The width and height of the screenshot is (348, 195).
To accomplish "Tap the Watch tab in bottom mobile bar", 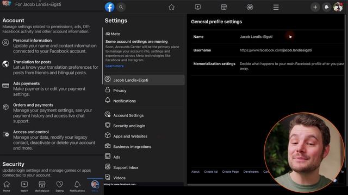I will 24,186.
